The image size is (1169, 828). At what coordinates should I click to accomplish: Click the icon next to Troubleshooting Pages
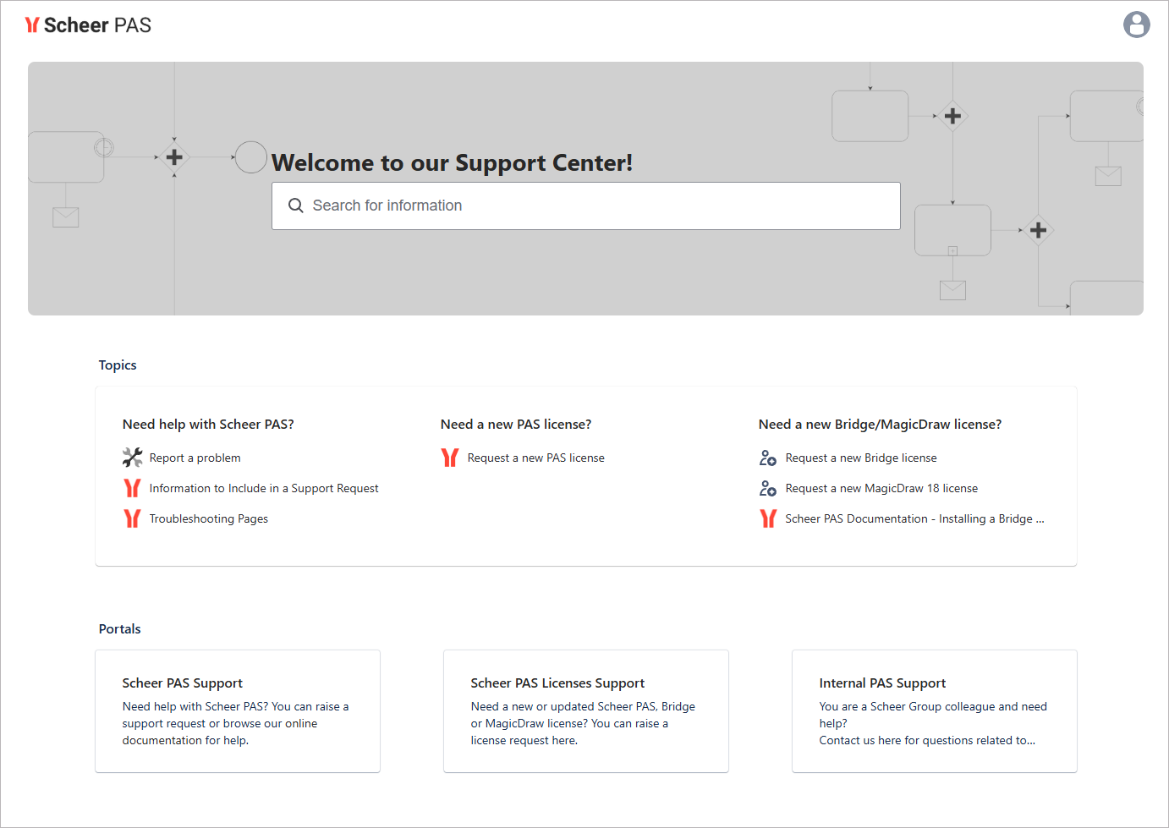coord(132,518)
